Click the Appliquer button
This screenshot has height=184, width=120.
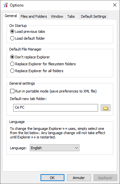pos(105,178)
